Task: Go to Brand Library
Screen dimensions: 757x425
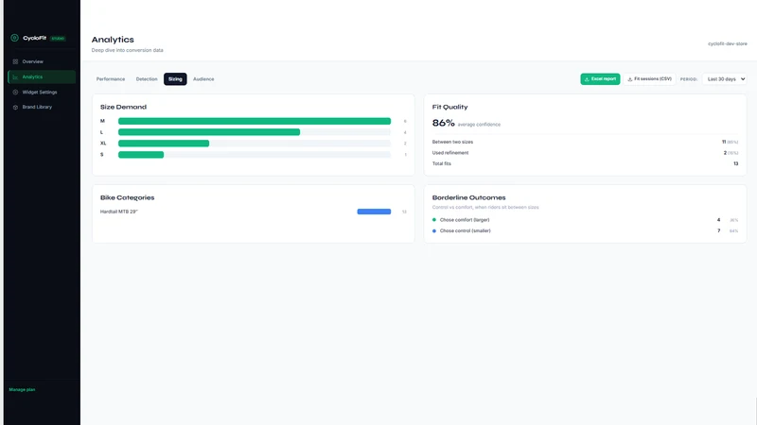Action: (42, 107)
